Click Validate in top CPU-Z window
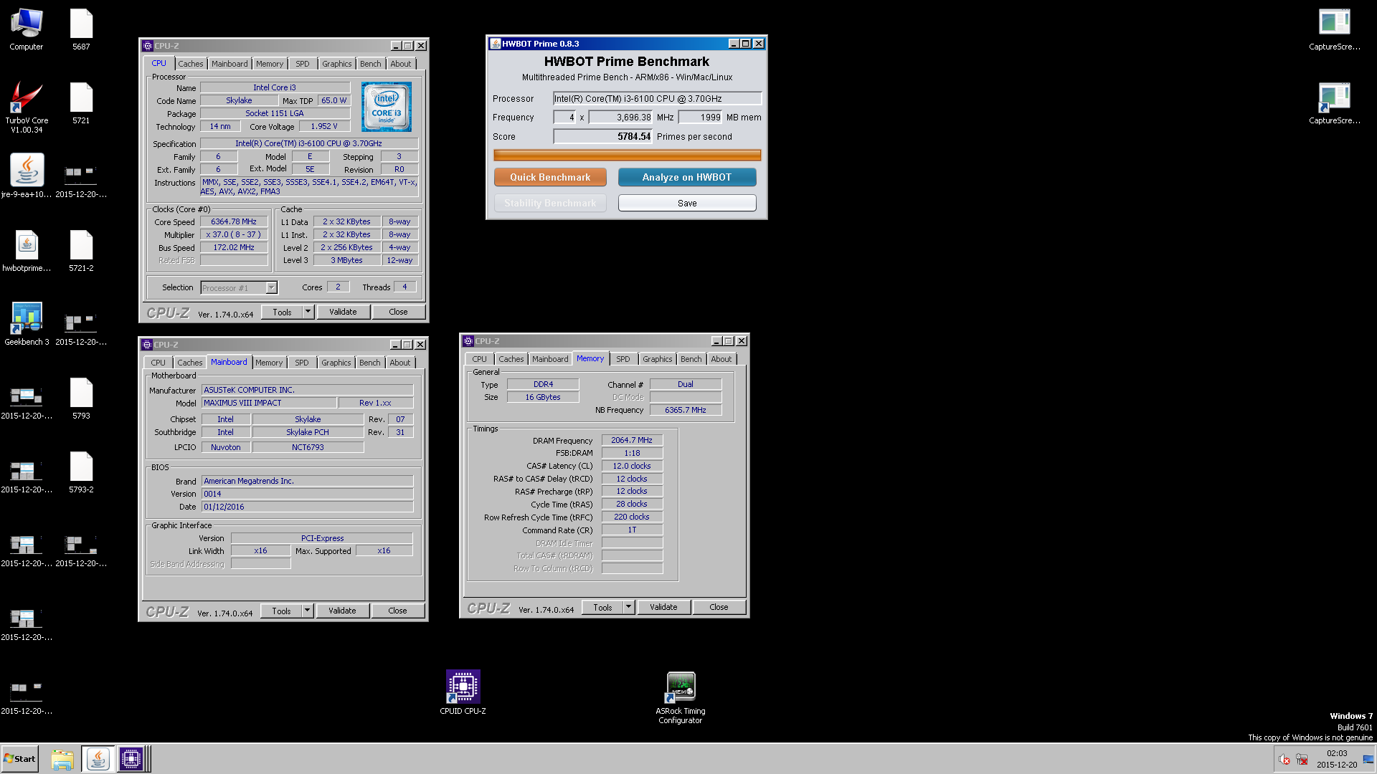The image size is (1377, 774). click(x=343, y=312)
